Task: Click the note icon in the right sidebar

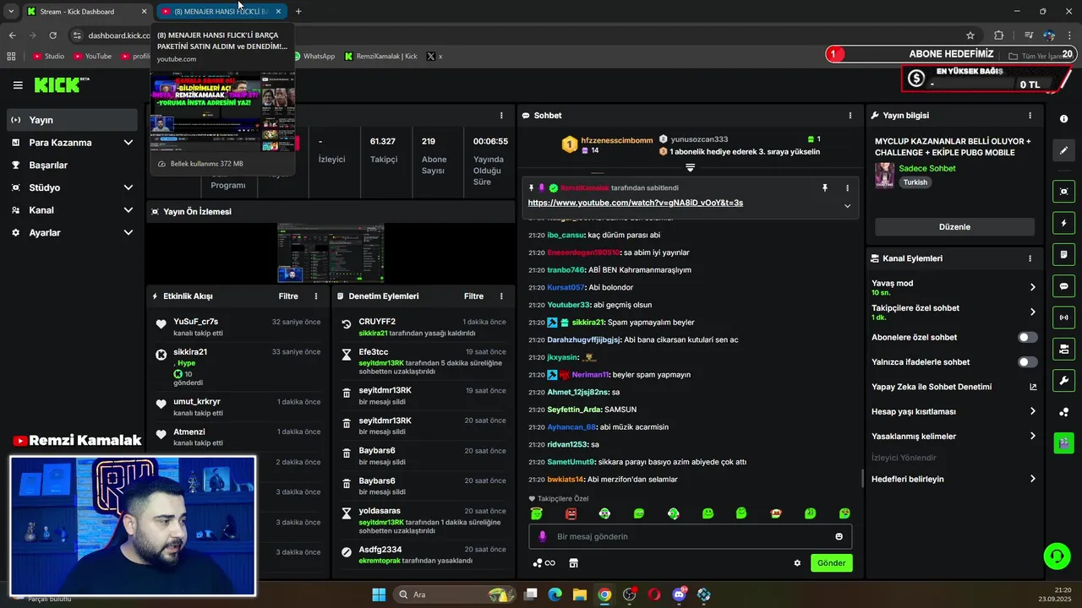Action: click(x=1063, y=255)
